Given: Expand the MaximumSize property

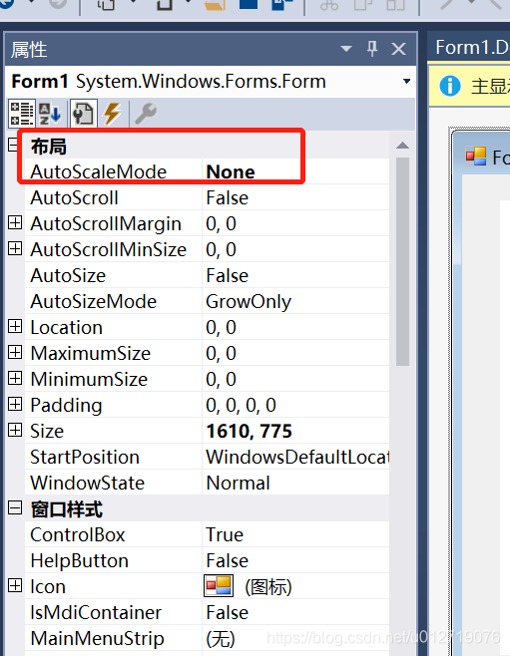Looking at the screenshot, I should coord(15,353).
